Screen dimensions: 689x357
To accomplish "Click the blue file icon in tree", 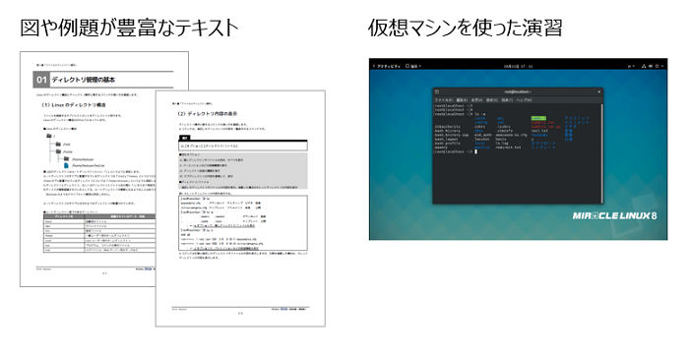I will click(x=67, y=165).
